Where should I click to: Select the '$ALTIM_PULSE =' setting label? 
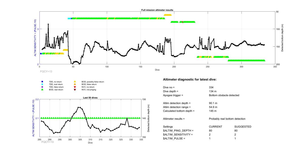coord(174,139)
